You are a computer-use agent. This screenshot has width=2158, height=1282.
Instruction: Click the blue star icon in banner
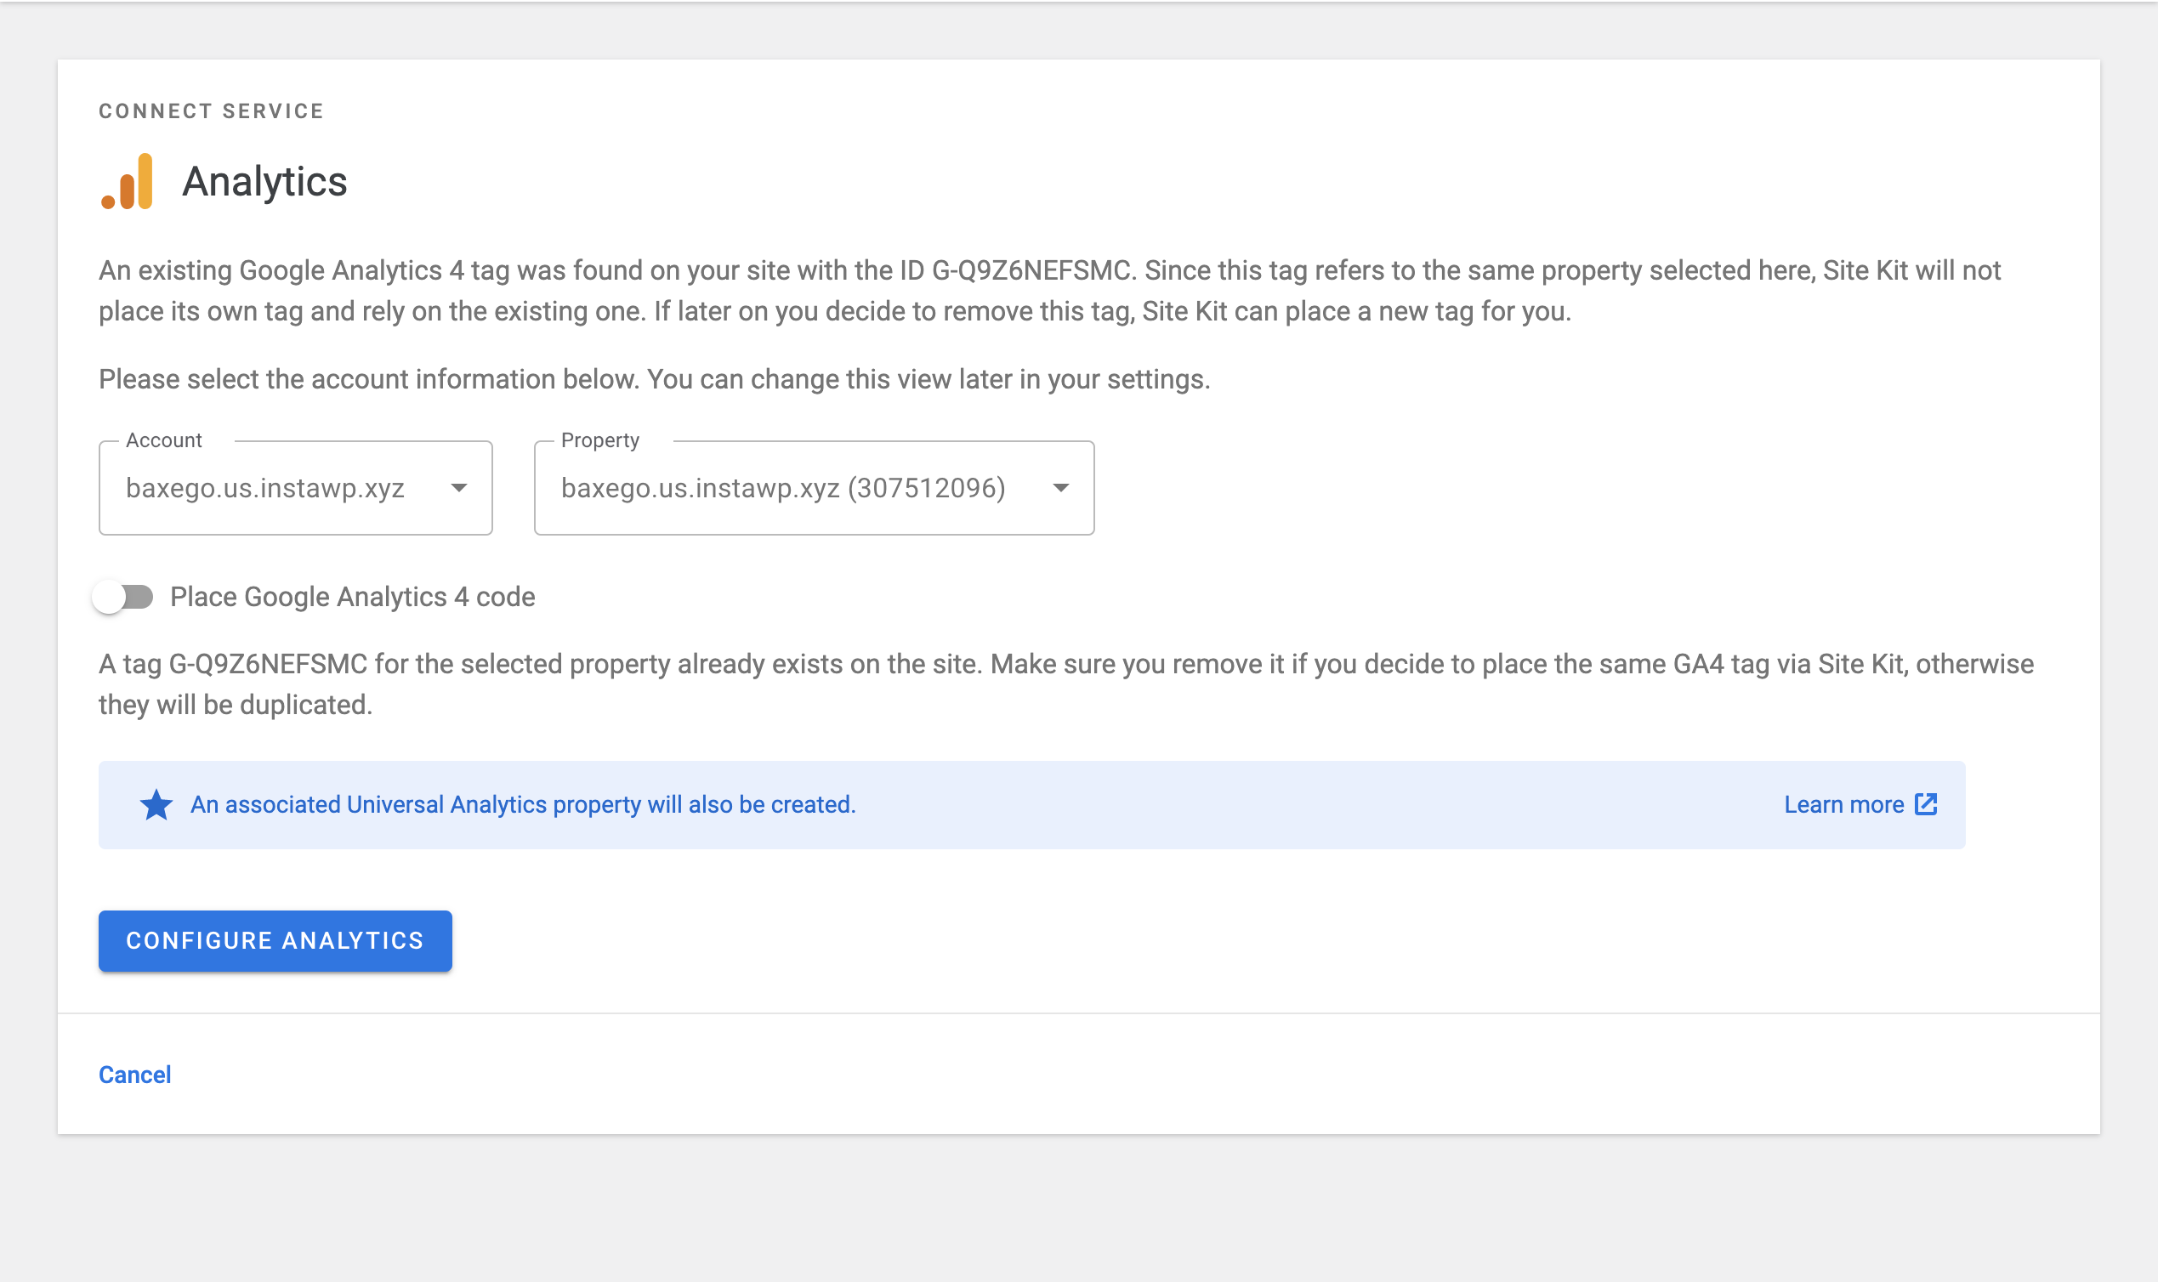pos(156,804)
